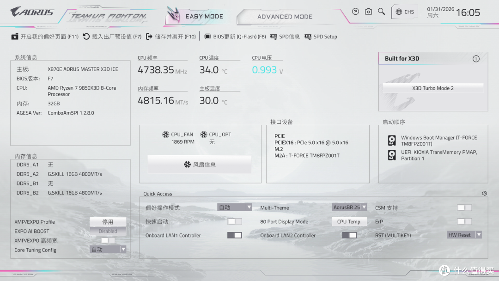Click the DDR5_A2 G.SKILL 16GB row
This screenshot has height=281, width=499.
tap(59, 174)
